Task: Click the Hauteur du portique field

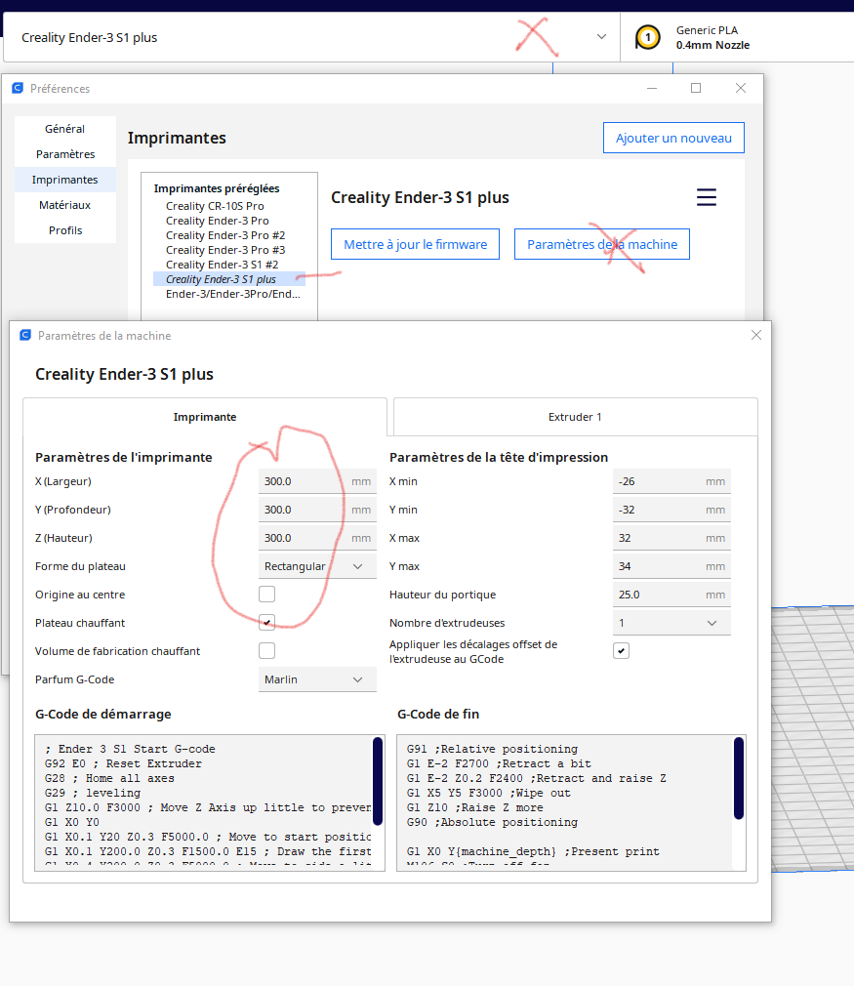Action: (x=671, y=595)
